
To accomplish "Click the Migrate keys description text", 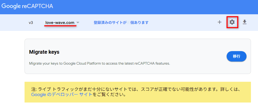I will 99,63.
